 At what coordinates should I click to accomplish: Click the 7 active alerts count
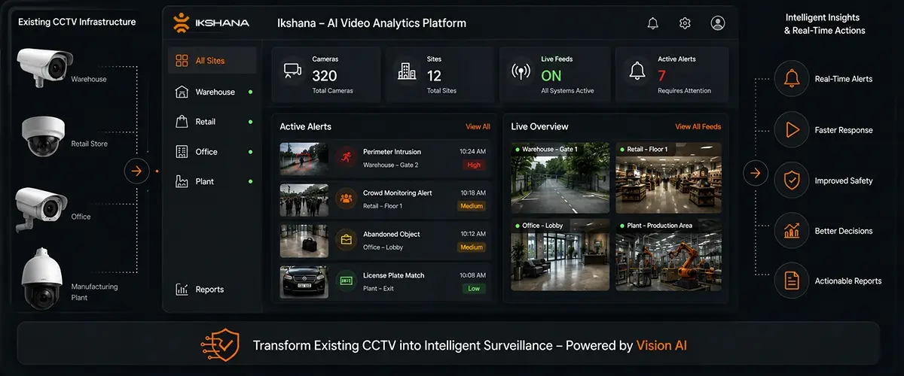click(x=661, y=75)
